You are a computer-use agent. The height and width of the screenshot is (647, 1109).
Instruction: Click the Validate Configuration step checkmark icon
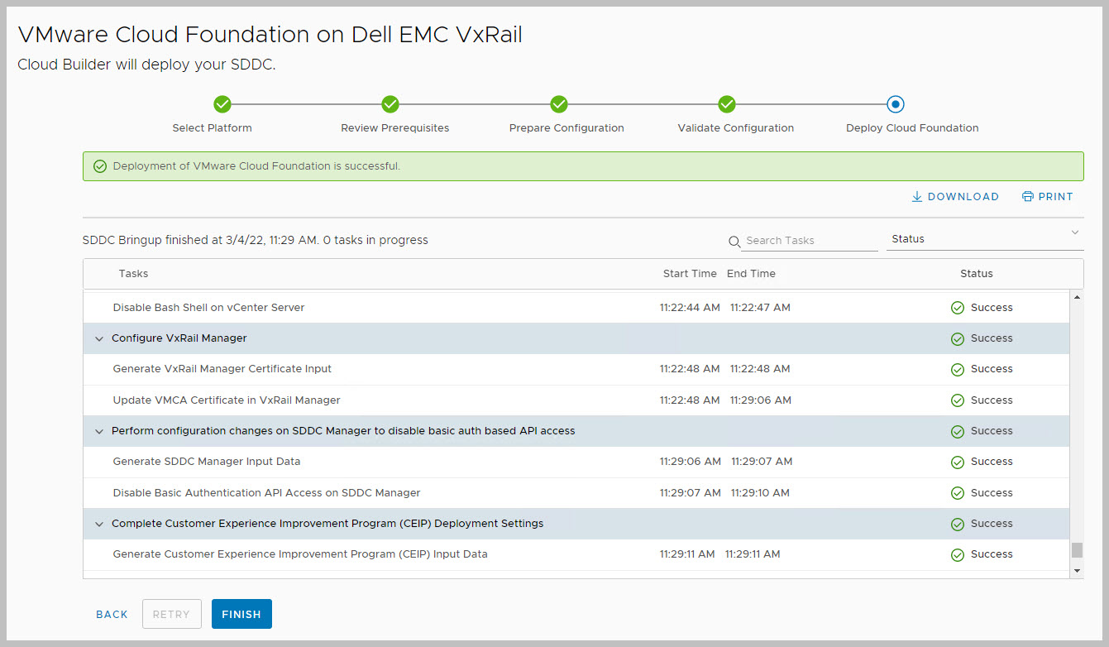[x=727, y=104]
